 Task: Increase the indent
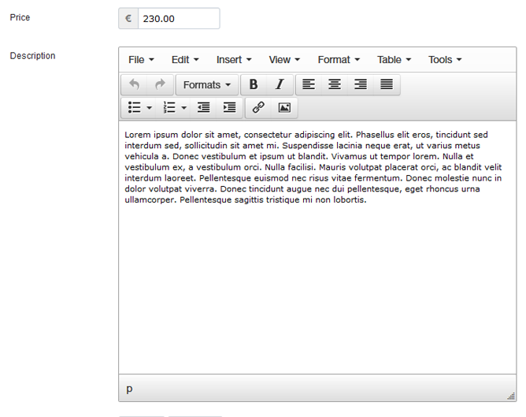click(x=229, y=108)
